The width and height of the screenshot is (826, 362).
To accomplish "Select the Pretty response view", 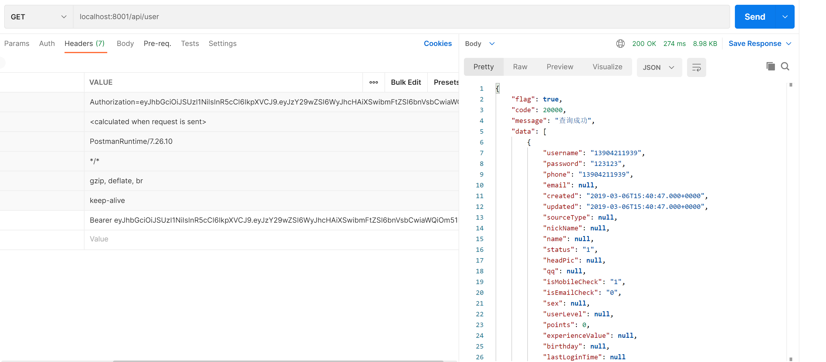I will tap(484, 67).
